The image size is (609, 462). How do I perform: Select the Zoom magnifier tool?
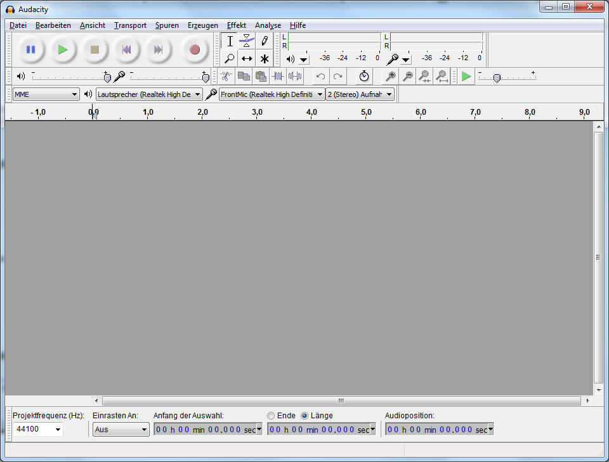[x=230, y=58]
